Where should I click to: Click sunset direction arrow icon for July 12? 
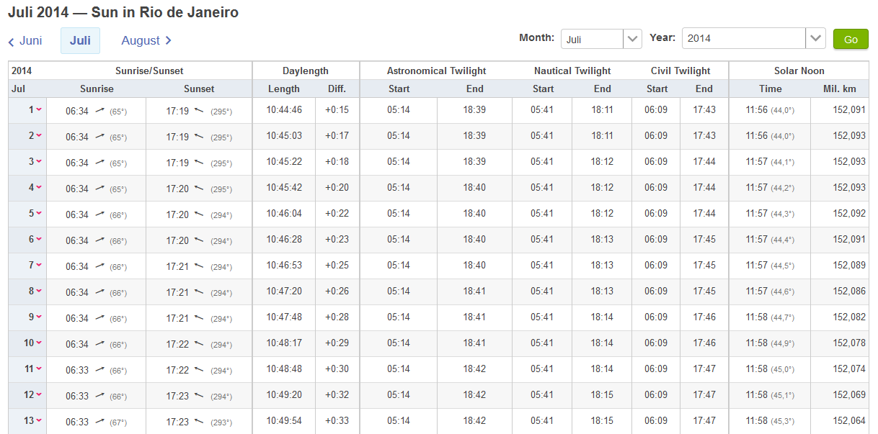[x=200, y=395]
